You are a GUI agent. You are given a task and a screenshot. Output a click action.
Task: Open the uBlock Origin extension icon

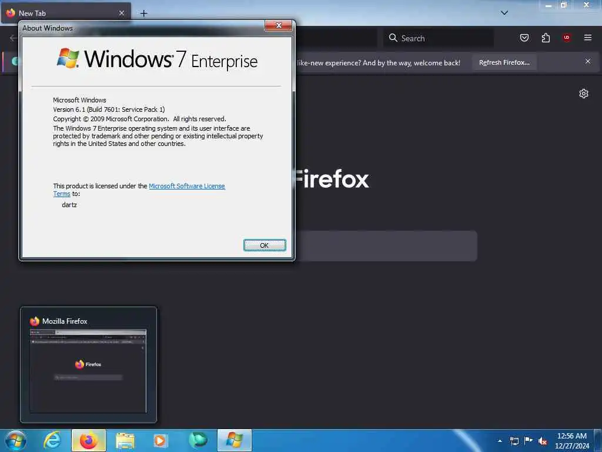567,38
